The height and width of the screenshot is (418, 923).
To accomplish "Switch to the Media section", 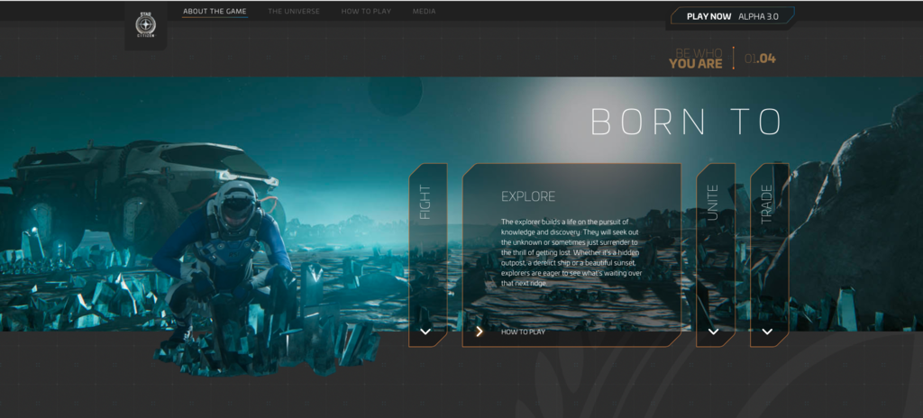I will point(424,12).
